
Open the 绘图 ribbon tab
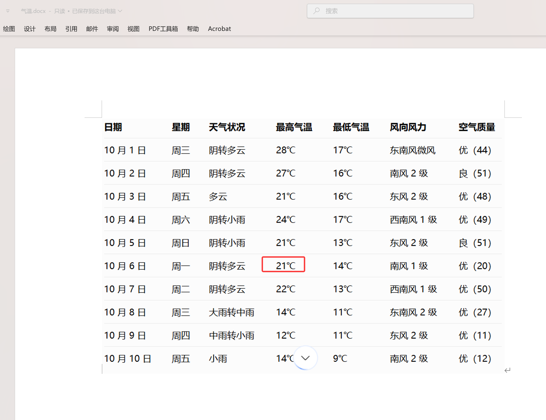tap(9, 29)
